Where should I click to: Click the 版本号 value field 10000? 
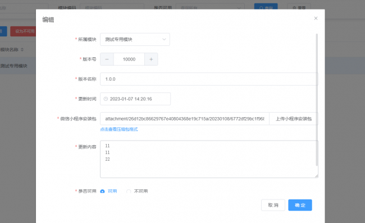click(129, 59)
